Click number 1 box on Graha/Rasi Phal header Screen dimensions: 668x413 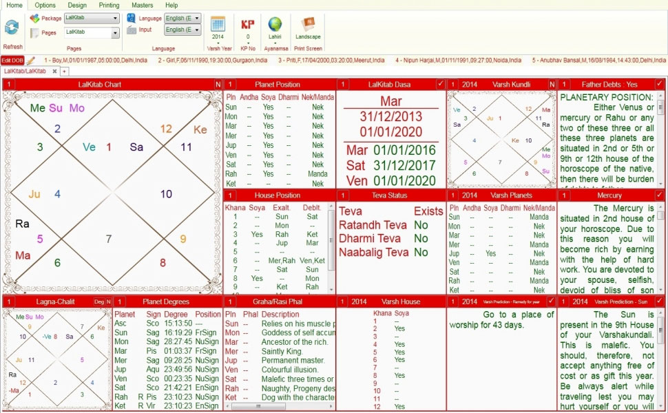pyautogui.click(x=229, y=301)
